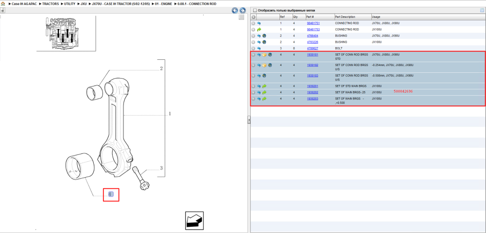
Task: Sort by the Qty column header
Action: pos(298,17)
